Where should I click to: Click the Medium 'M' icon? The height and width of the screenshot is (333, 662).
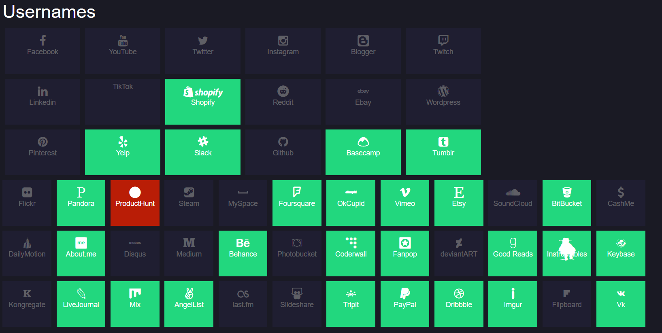tap(189, 243)
